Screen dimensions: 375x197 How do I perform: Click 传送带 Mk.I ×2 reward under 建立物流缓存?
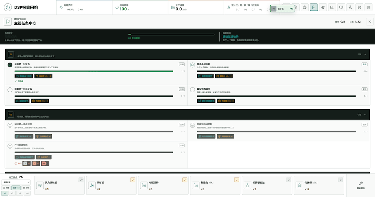pyautogui.click(x=226, y=101)
